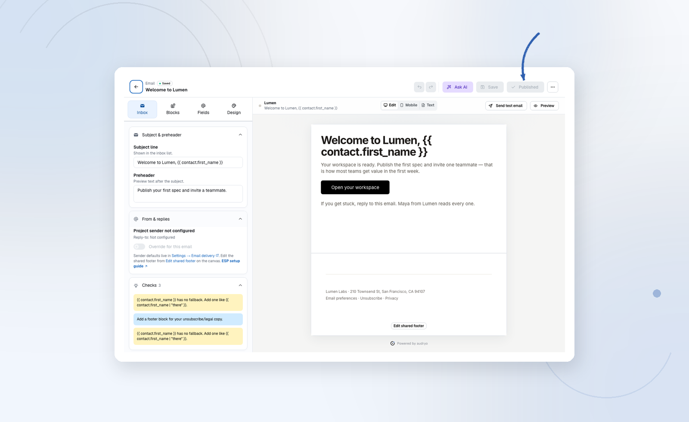
Task: Open the three-dot more options menu
Action: tap(552, 87)
